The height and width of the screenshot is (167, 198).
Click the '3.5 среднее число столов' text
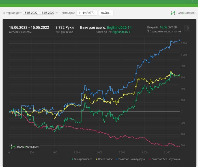(164, 31)
